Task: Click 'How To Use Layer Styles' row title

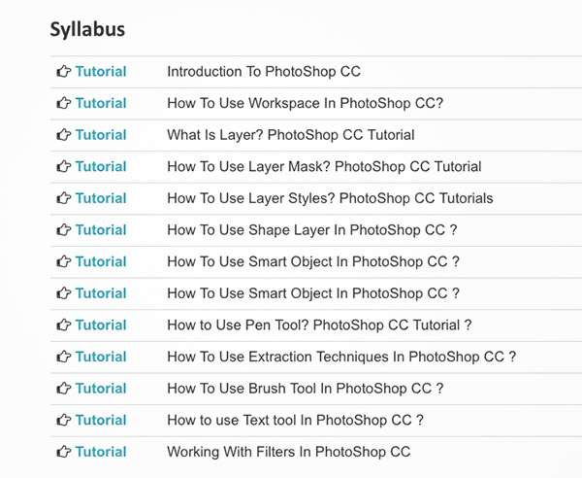Action: (330, 198)
